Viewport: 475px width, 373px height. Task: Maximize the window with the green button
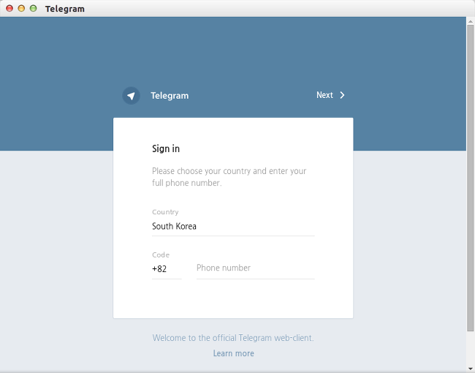tap(34, 9)
